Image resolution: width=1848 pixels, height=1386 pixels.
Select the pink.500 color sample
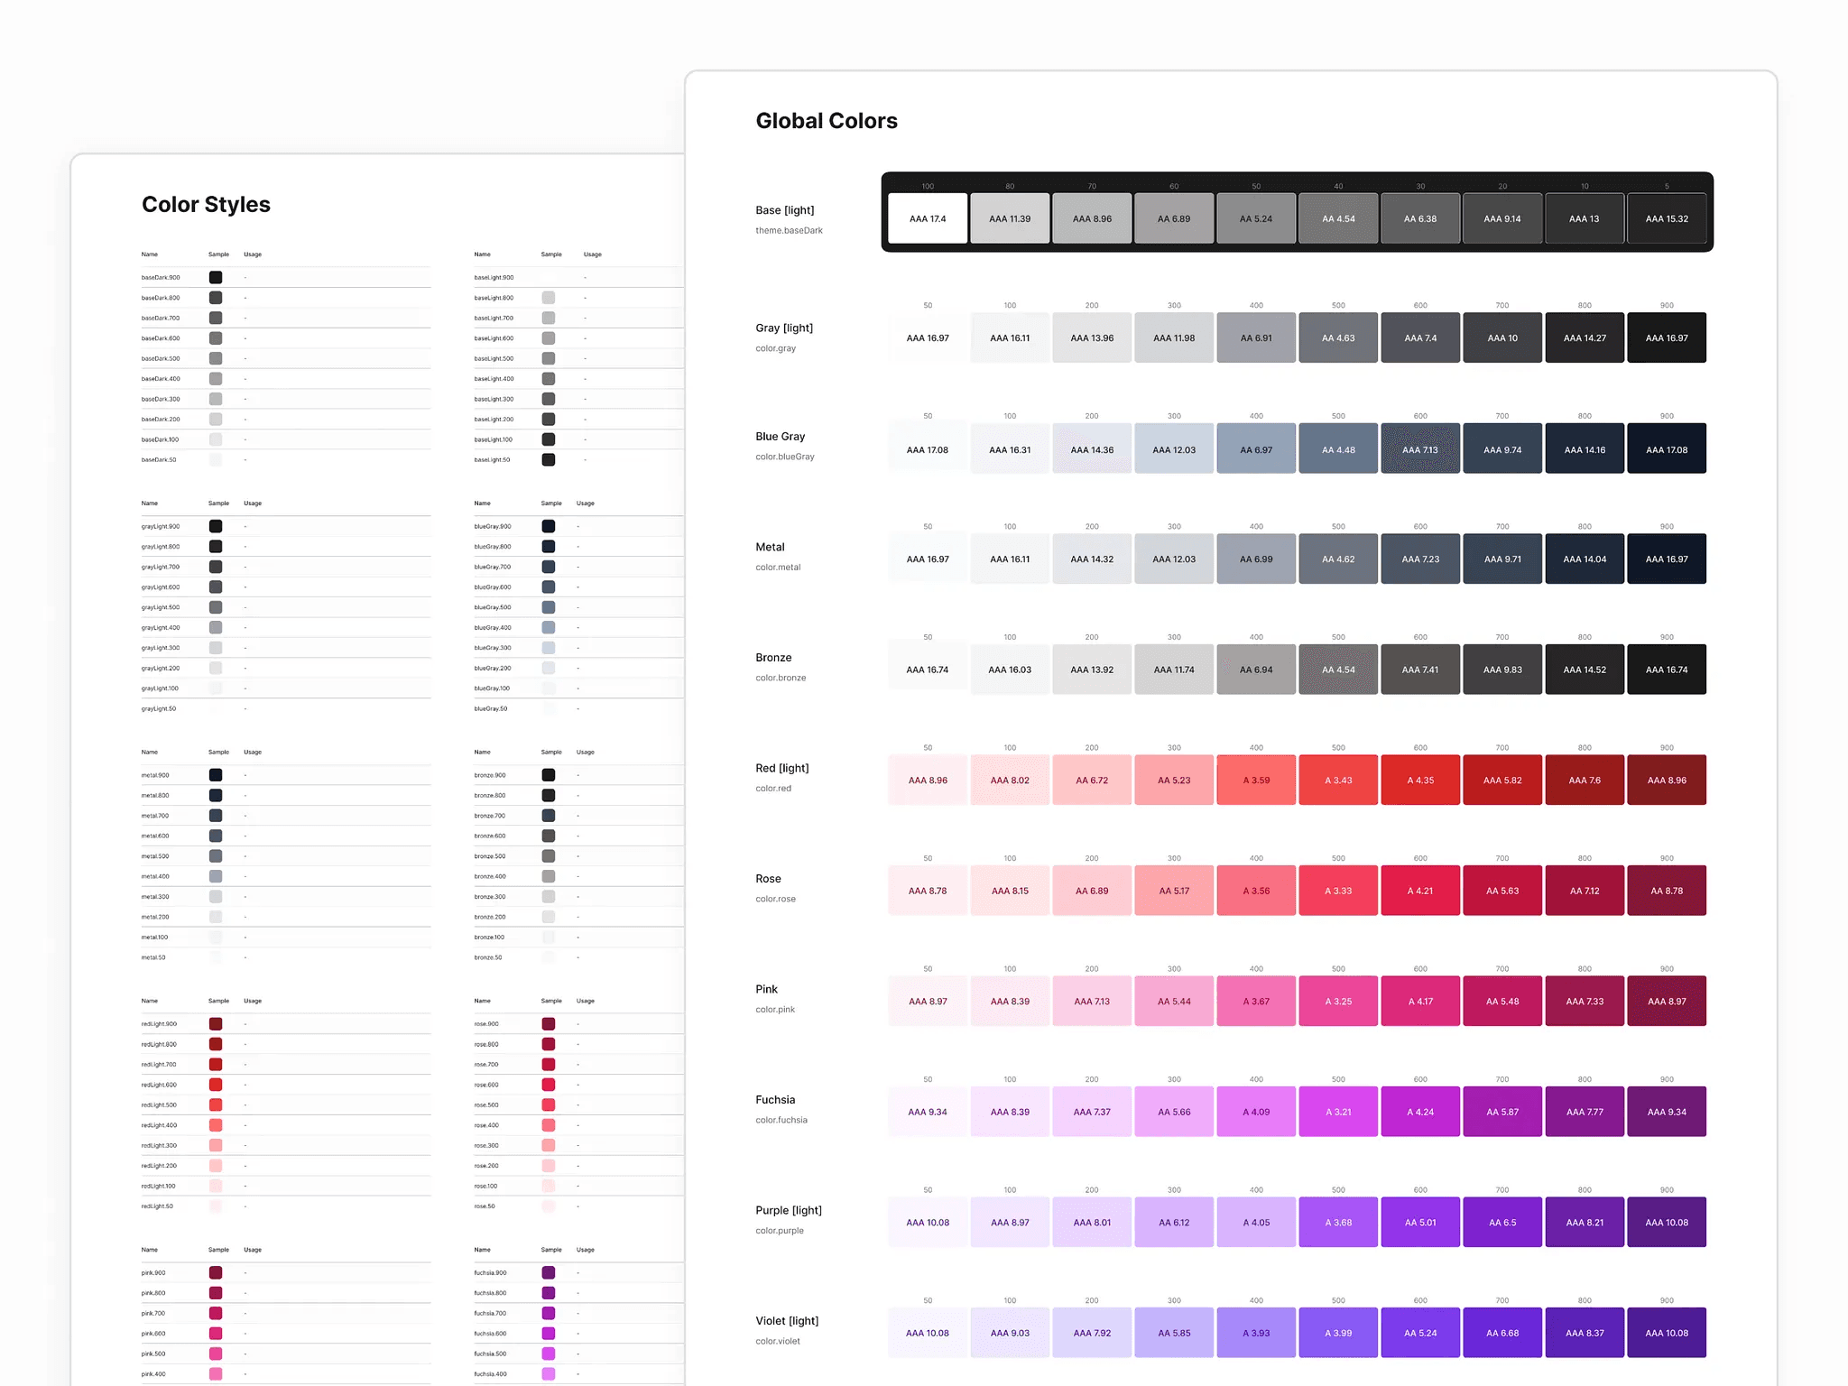click(216, 1353)
